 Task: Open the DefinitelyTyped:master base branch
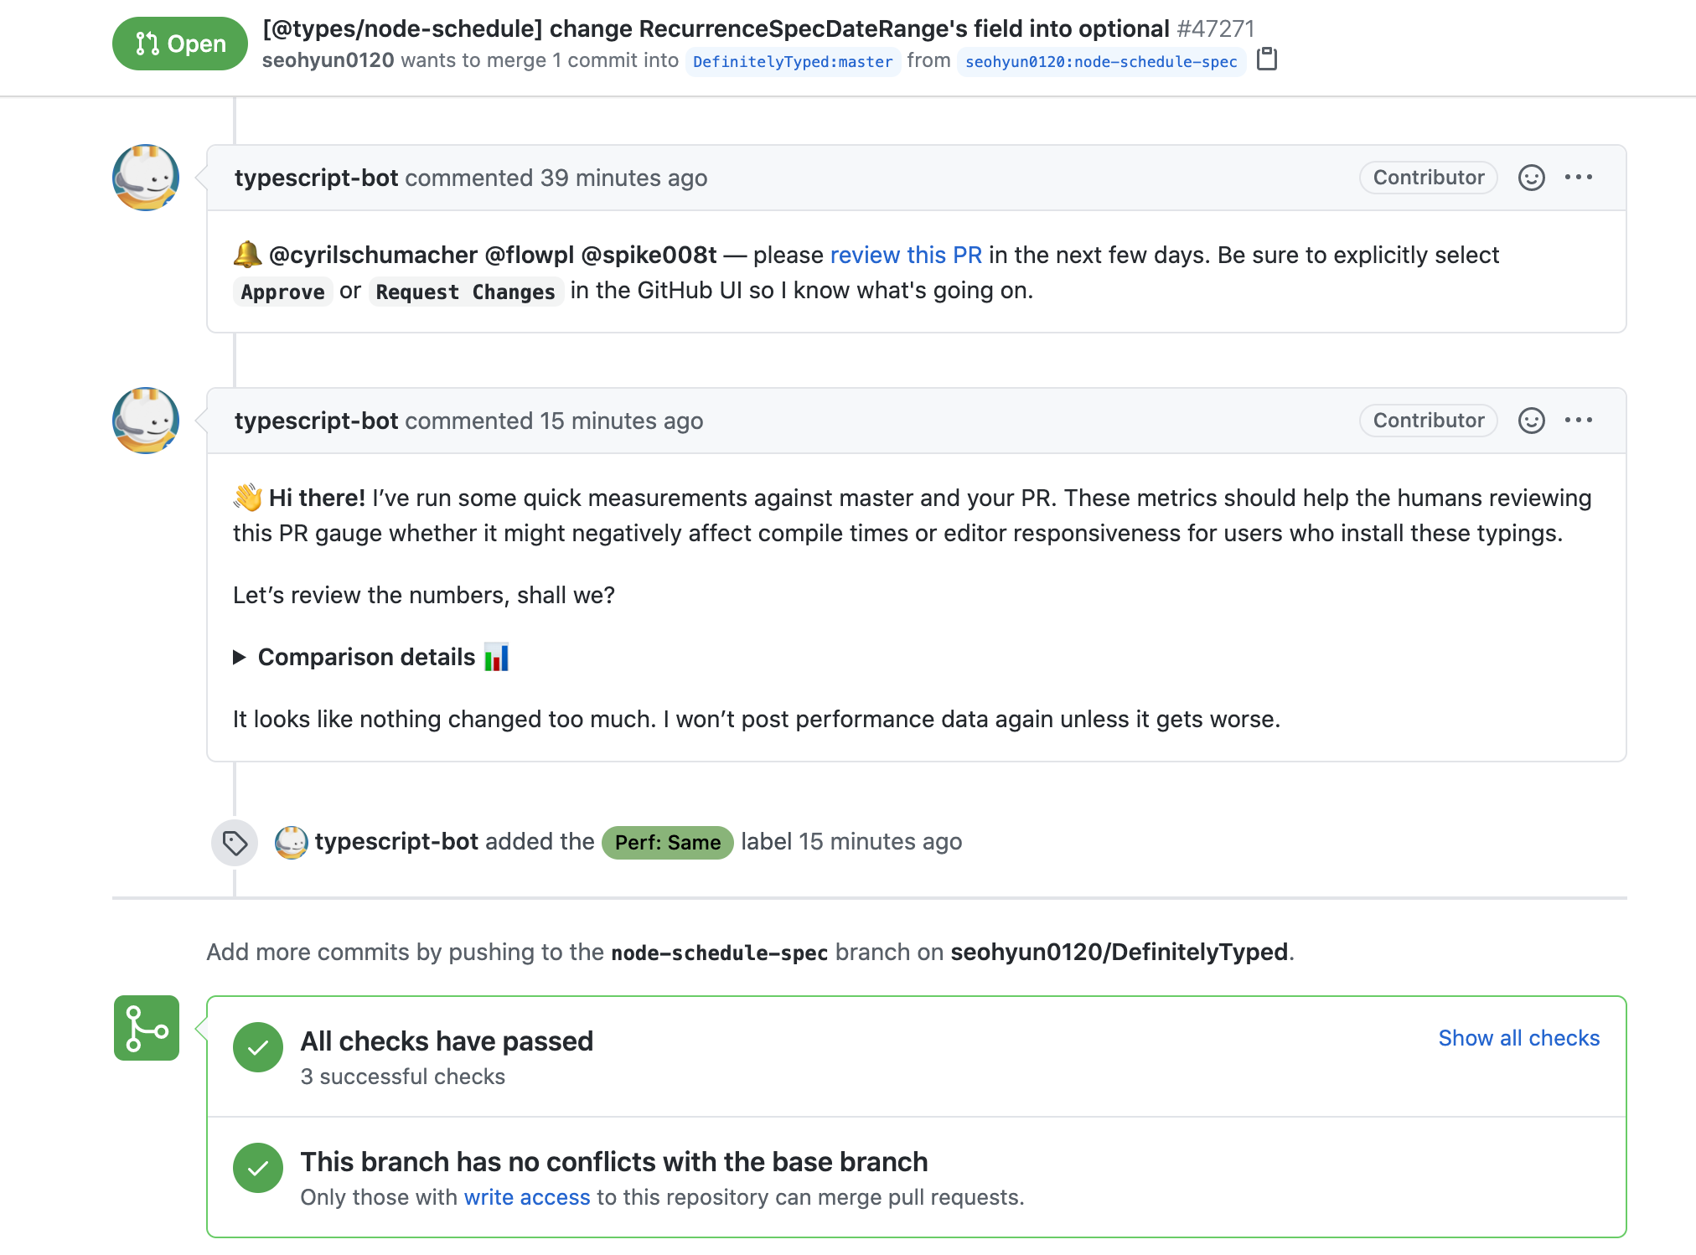(793, 62)
